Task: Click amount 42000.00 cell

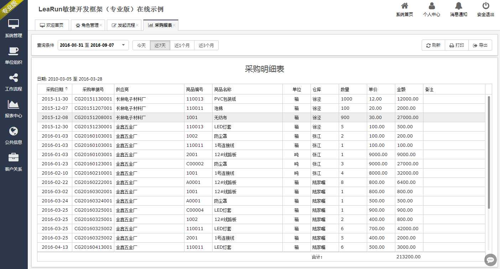Action: pyautogui.click(x=409, y=229)
